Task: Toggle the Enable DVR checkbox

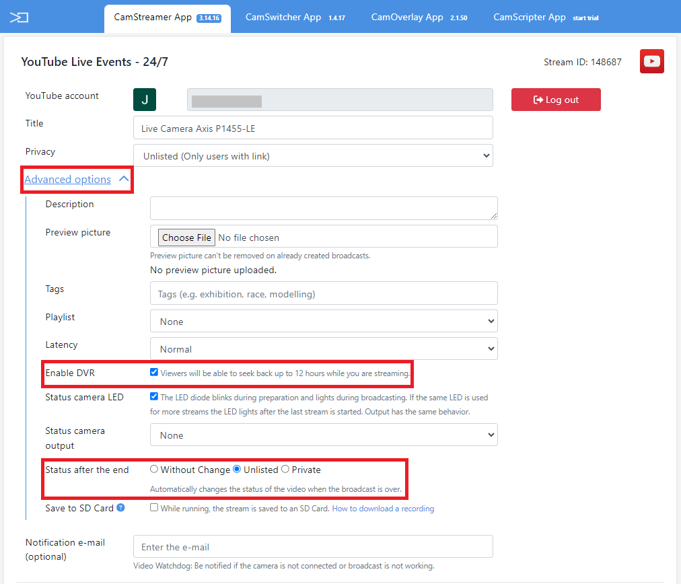Action: coord(153,372)
